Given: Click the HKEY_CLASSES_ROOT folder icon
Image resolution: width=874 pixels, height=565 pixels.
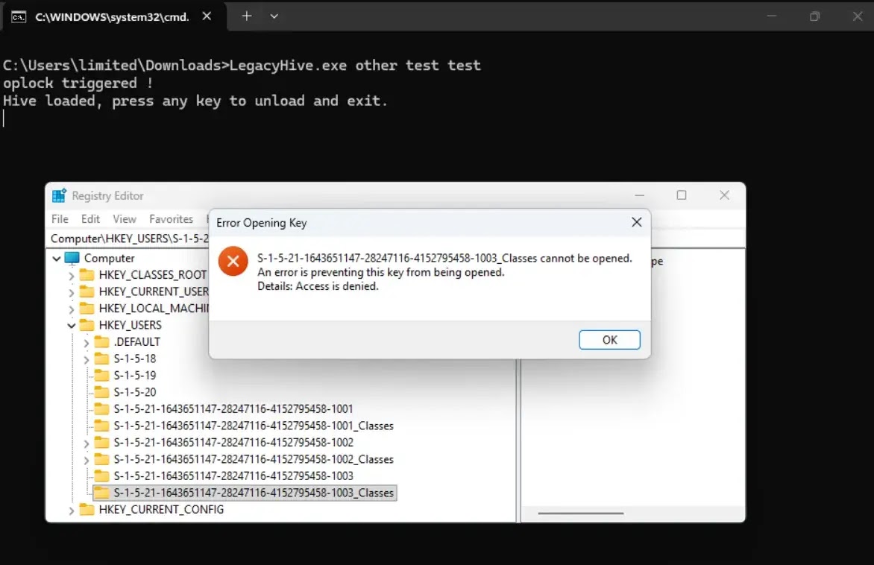Looking at the screenshot, I should (87, 275).
